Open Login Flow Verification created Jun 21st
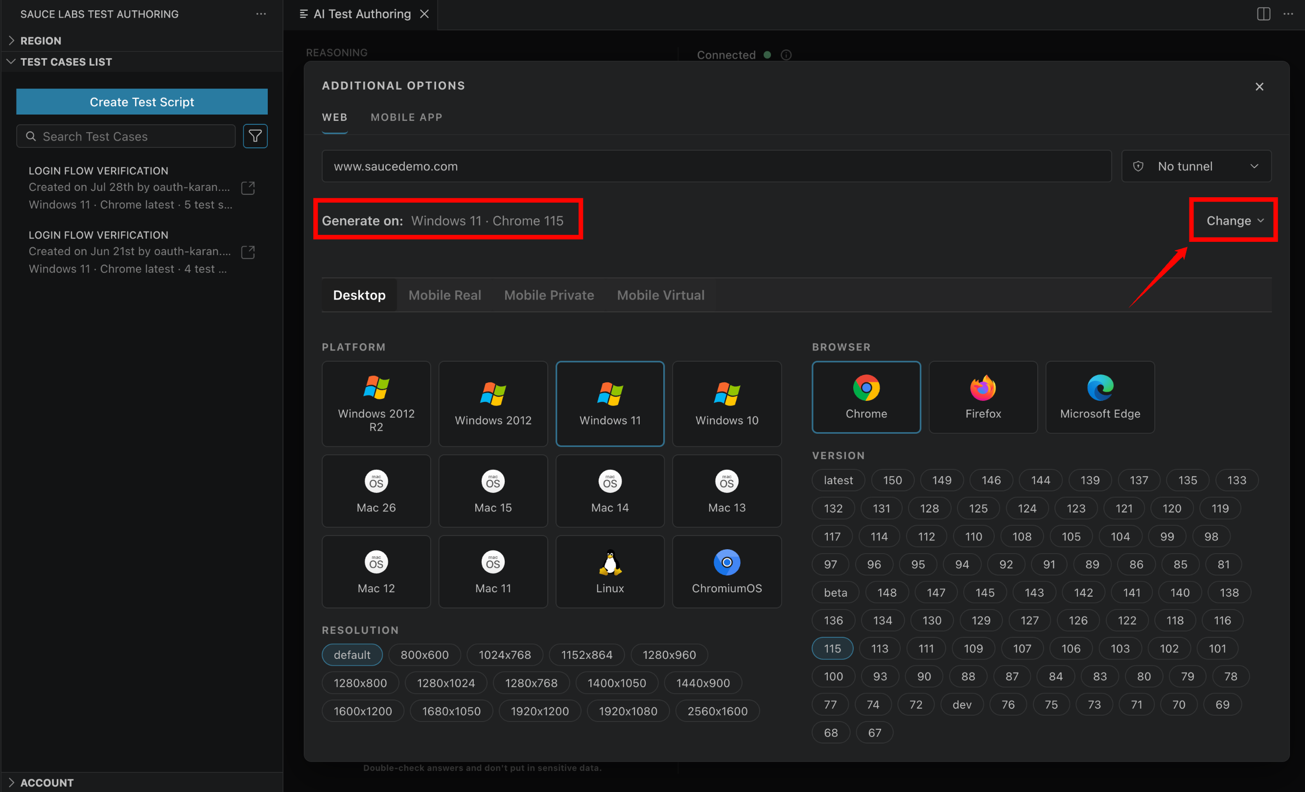This screenshot has height=792, width=1305. pos(130,252)
